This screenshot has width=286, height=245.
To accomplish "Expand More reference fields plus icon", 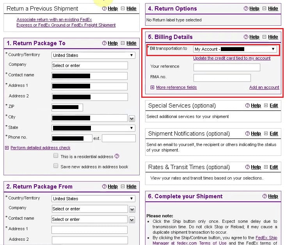I will (x=152, y=88).
